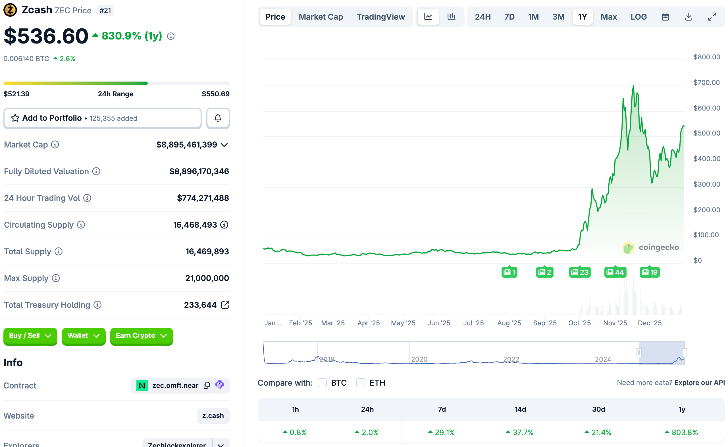Click the Circulating Supply info icon
The width and height of the screenshot is (728, 447).
tap(81, 225)
